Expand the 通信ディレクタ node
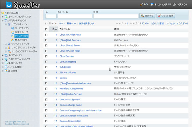 pos(3,55)
